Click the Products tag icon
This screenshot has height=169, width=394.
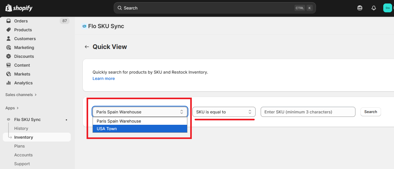[9, 30]
